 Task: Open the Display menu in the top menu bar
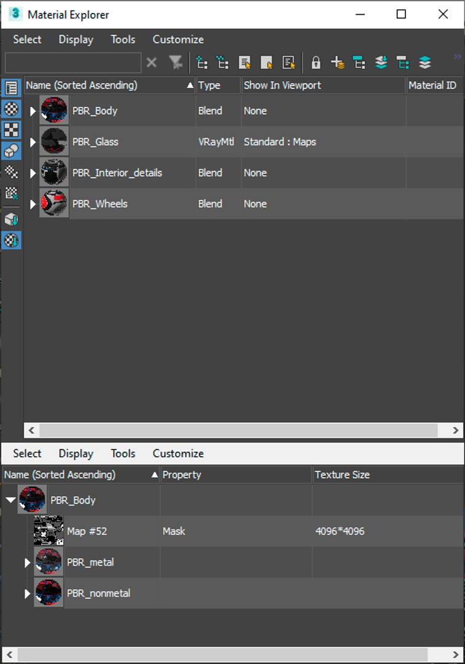76,39
